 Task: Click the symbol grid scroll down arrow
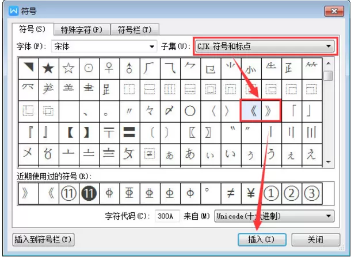pyautogui.click(x=329, y=162)
